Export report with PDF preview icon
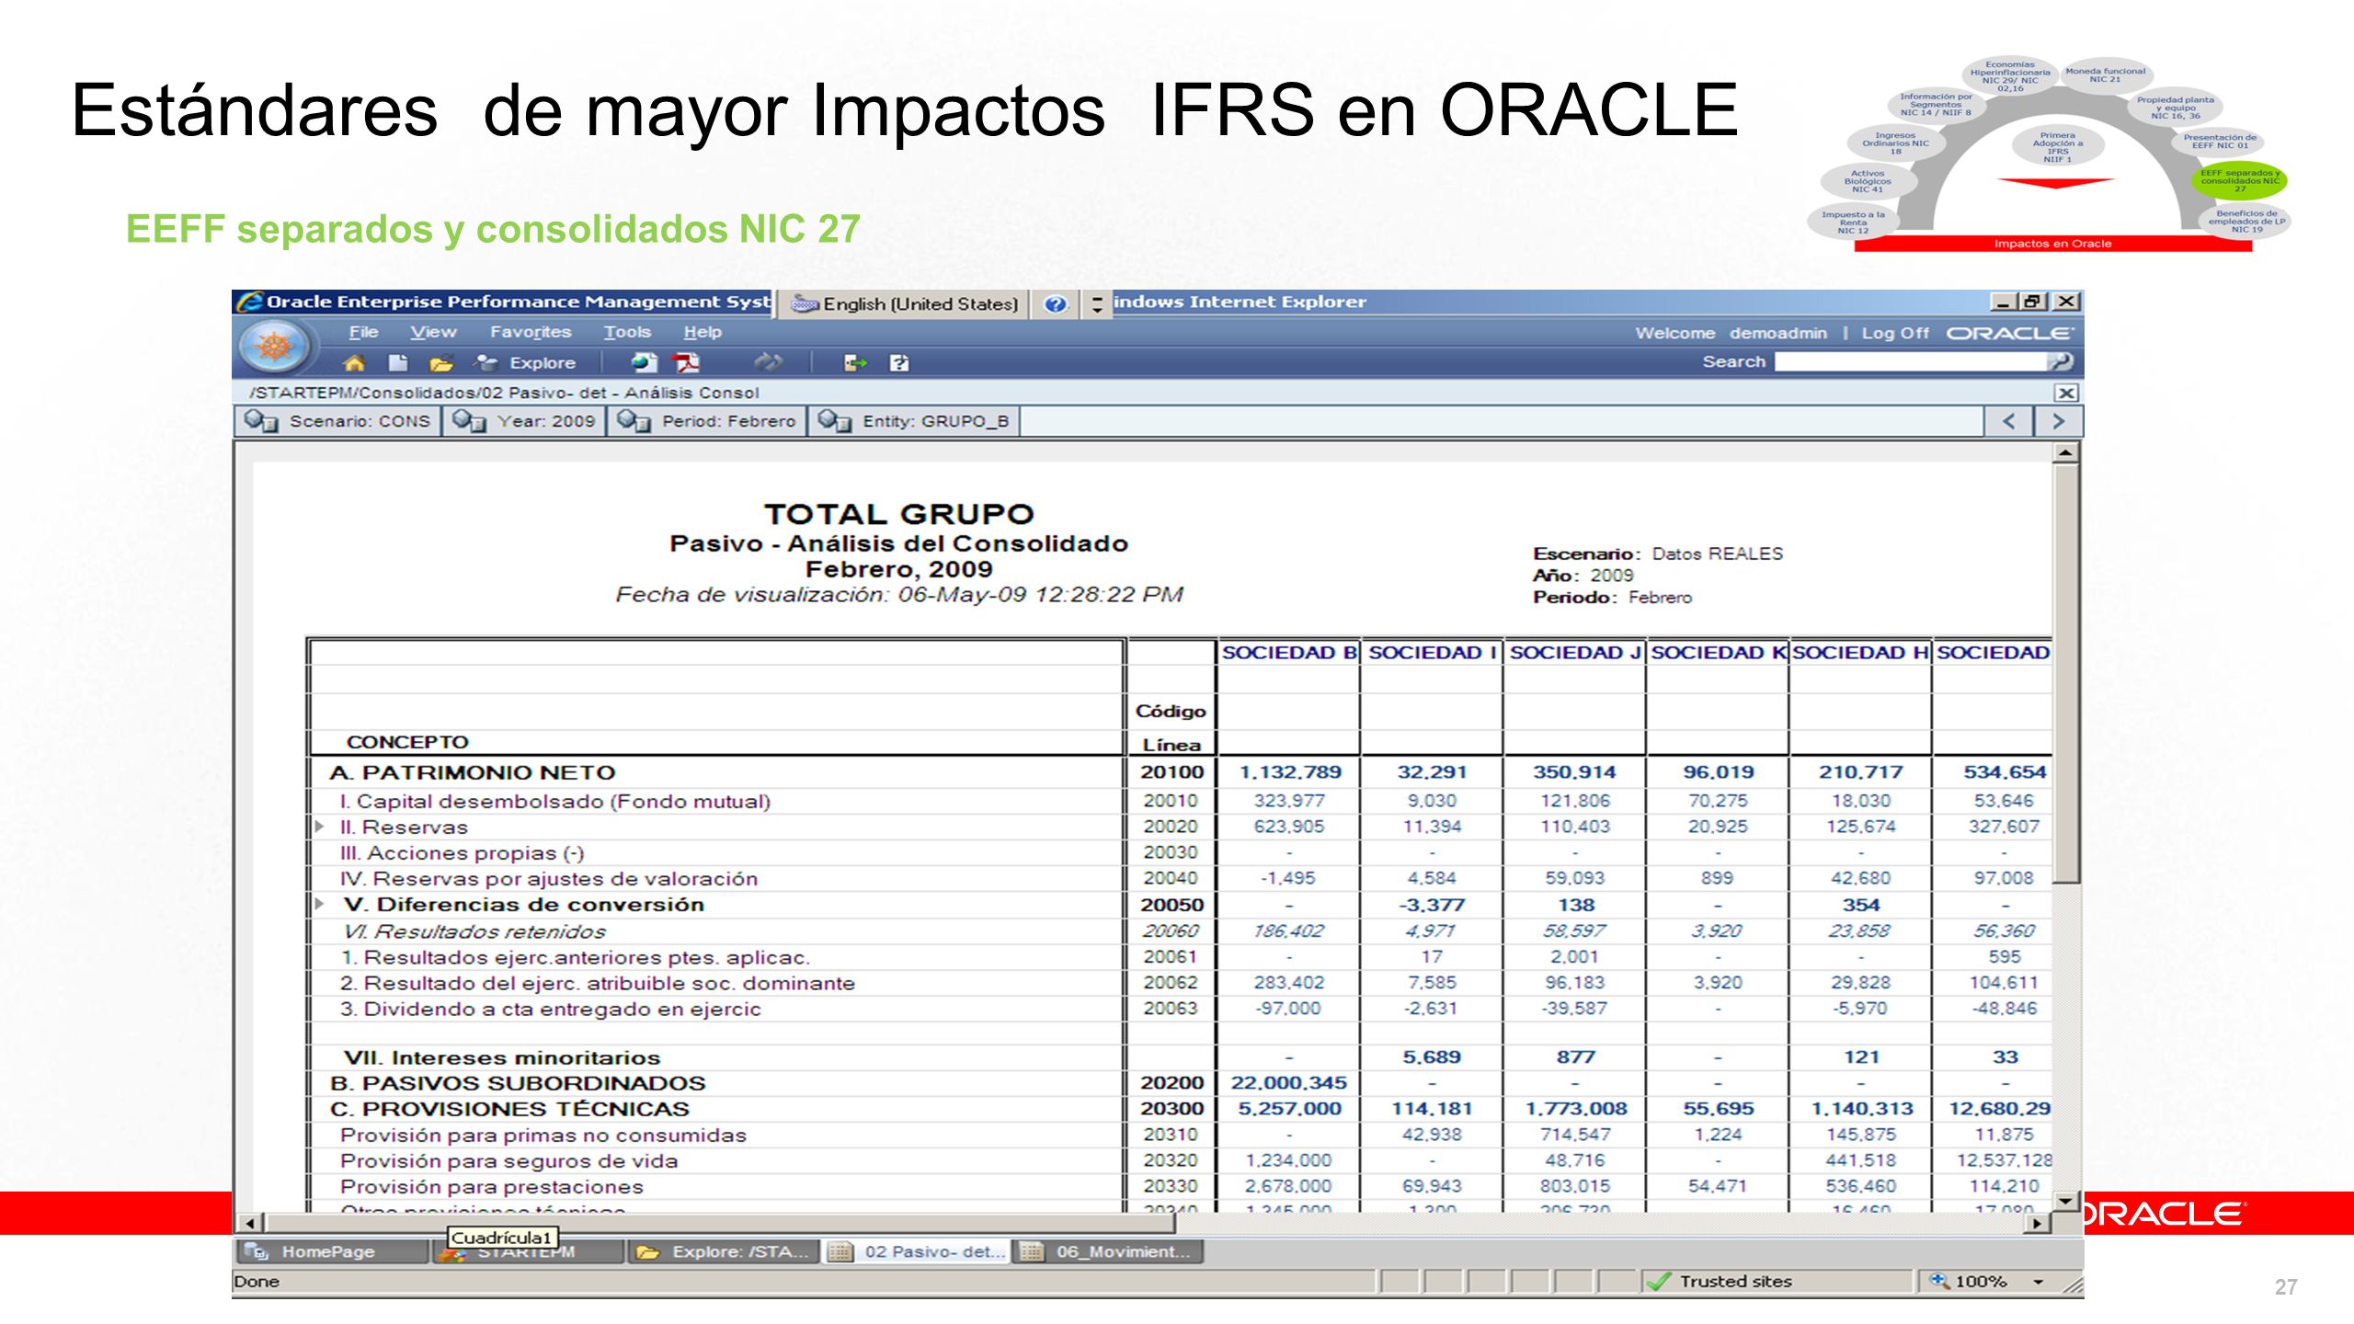 click(x=687, y=363)
